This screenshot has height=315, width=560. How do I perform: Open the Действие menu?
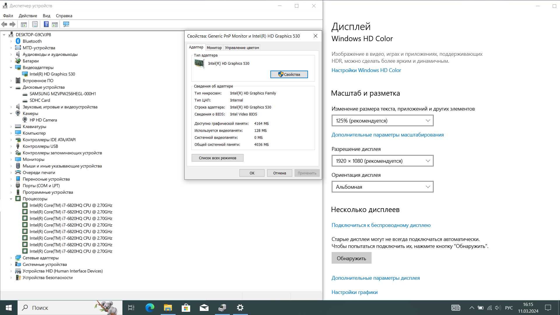point(28,16)
